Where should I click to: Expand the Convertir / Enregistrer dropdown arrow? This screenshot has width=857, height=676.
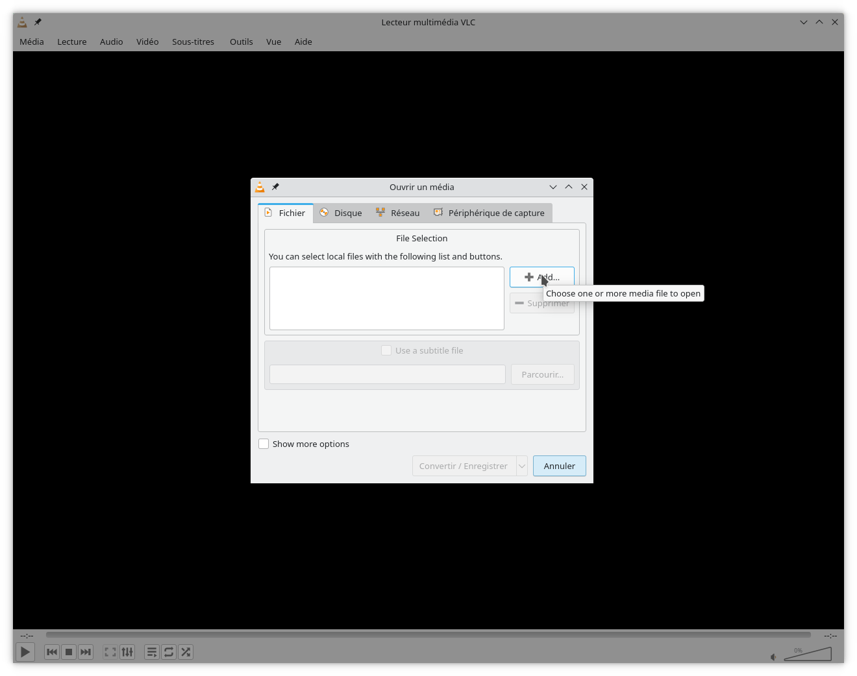[x=522, y=466]
